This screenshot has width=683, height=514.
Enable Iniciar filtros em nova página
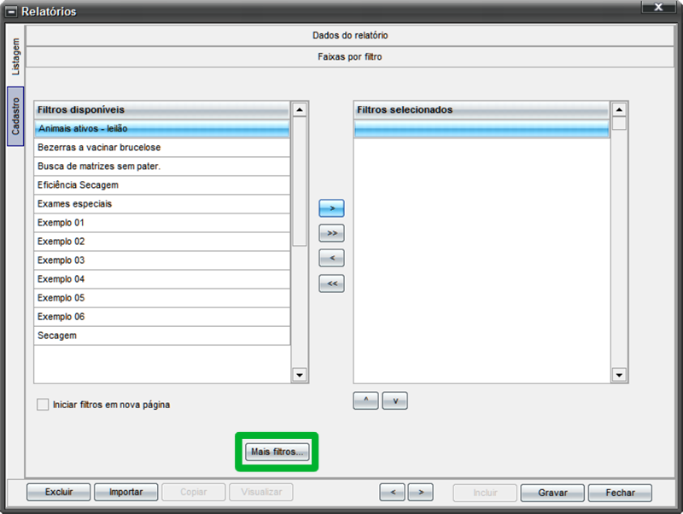pyautogui.click(x=43, y=405)
